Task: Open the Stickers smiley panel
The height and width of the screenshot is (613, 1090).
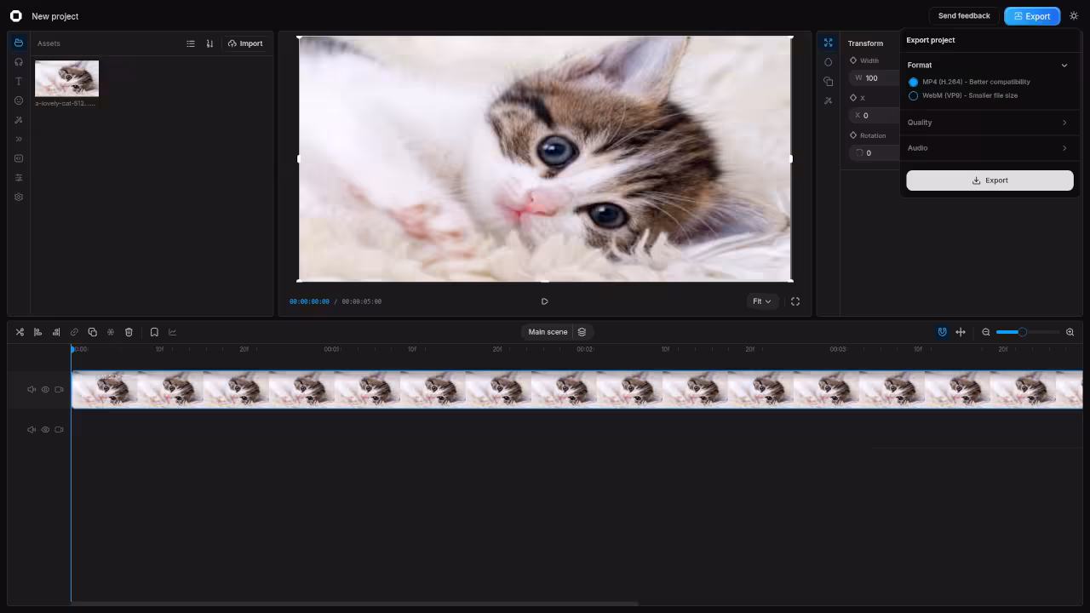Action: (x=19, y=100)
